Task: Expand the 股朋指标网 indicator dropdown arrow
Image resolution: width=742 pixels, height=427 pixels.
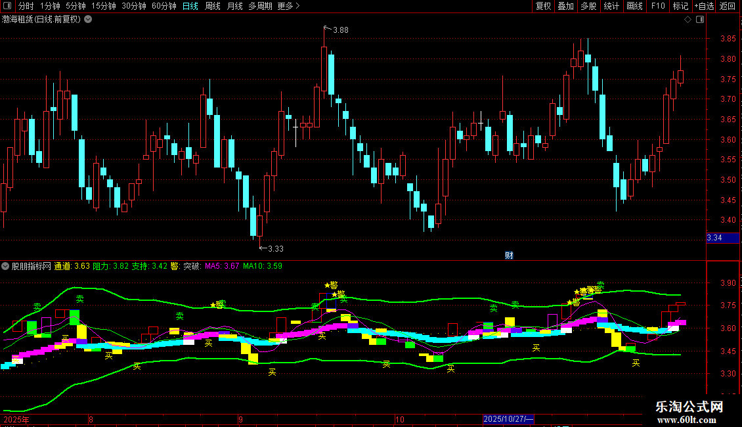Action: tap(6, 266)
